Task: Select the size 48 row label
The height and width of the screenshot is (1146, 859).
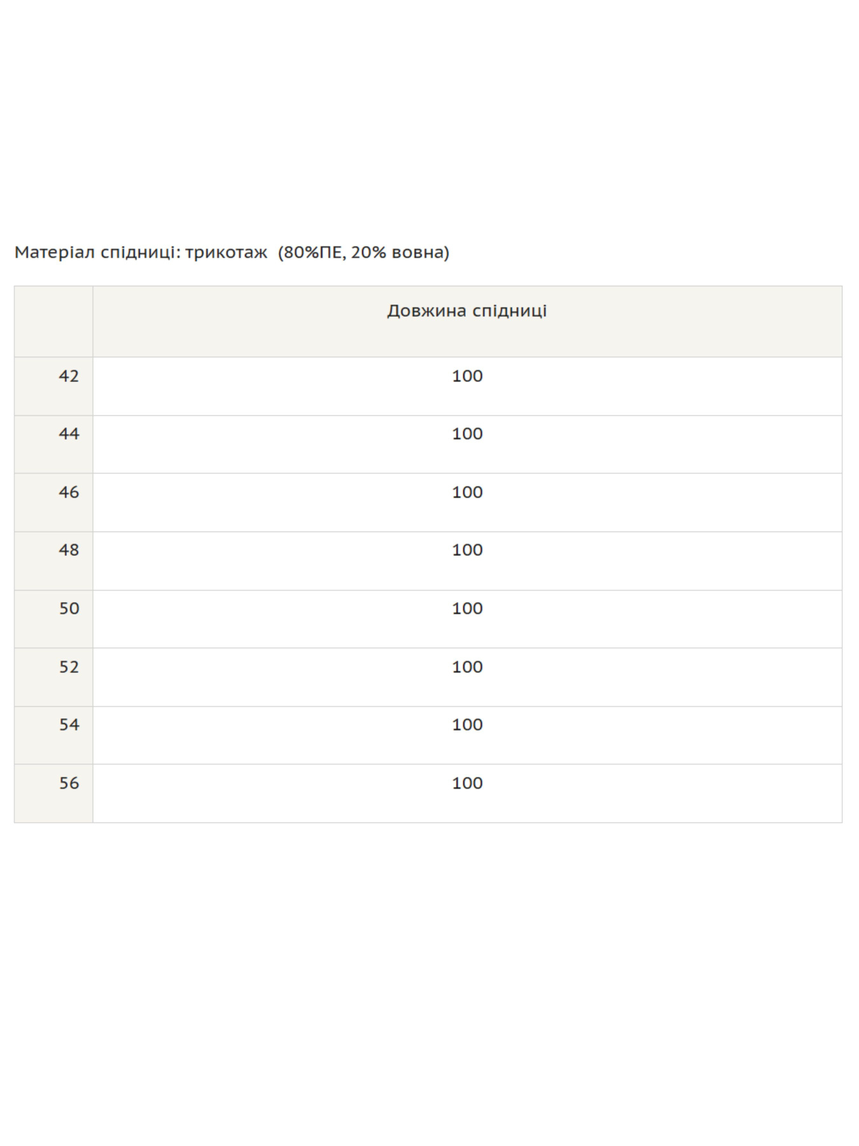Action: point(69,550)
